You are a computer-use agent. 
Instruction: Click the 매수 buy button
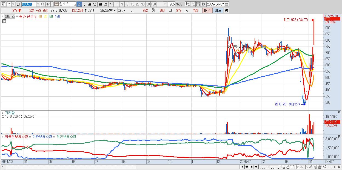pos(207,10)
